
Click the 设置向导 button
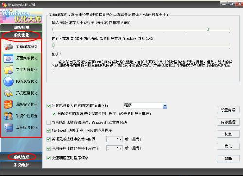[228, 110]
